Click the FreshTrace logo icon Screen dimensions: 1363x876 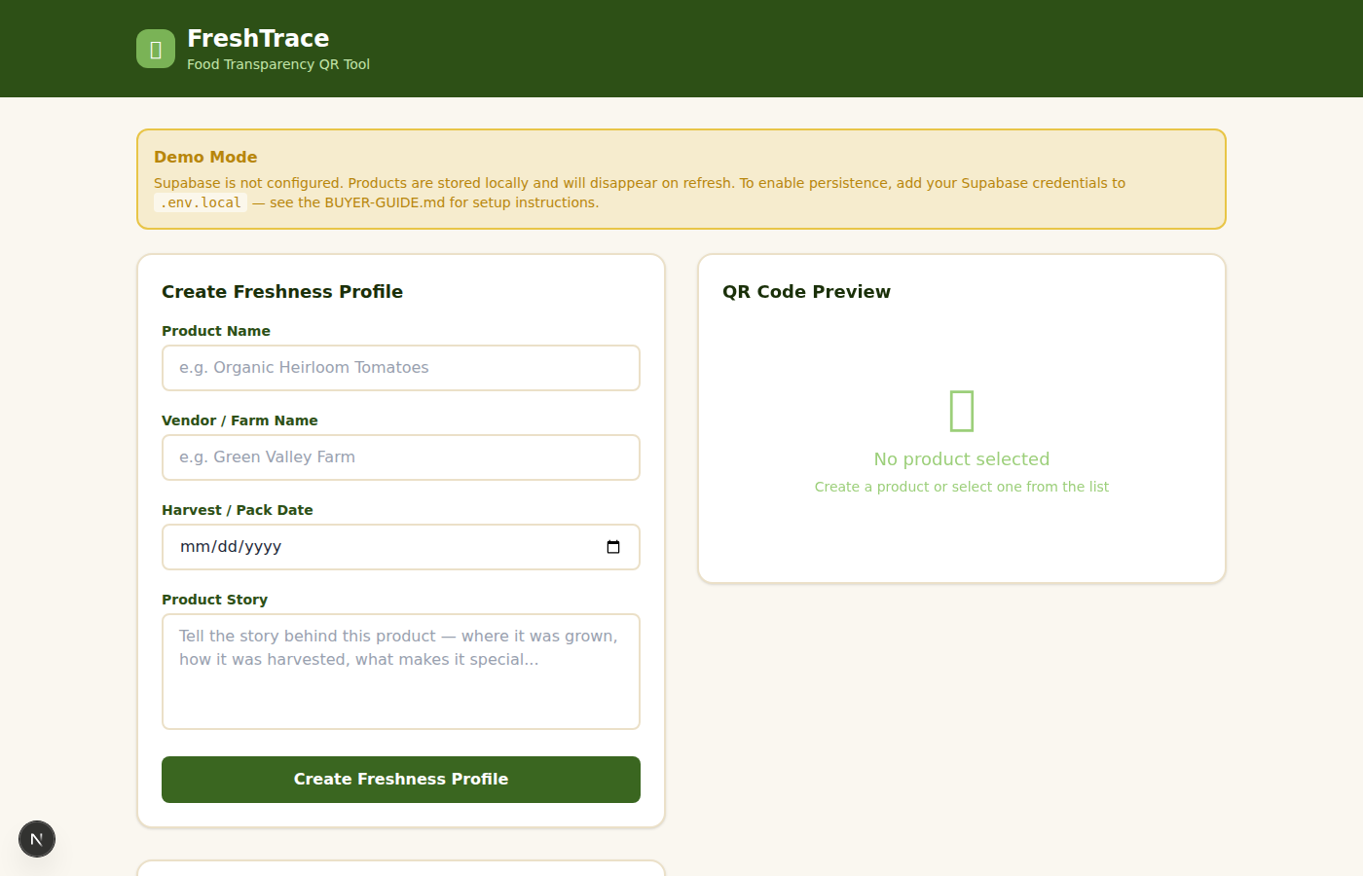156,49
